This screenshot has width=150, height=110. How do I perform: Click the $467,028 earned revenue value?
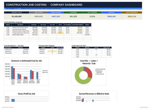coord(56,17)
